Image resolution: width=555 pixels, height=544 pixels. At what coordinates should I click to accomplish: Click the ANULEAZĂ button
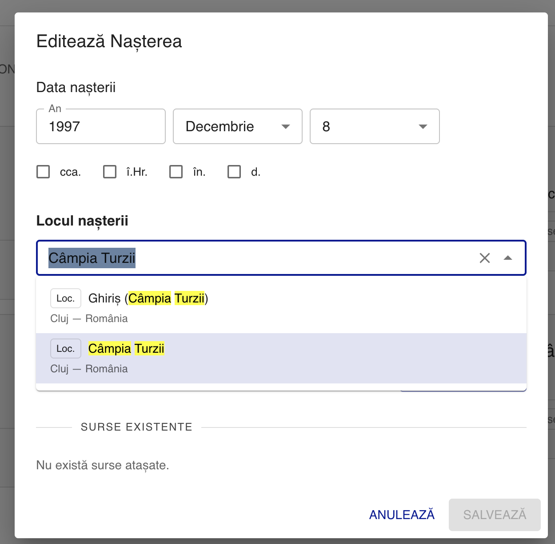coord(401,515)
